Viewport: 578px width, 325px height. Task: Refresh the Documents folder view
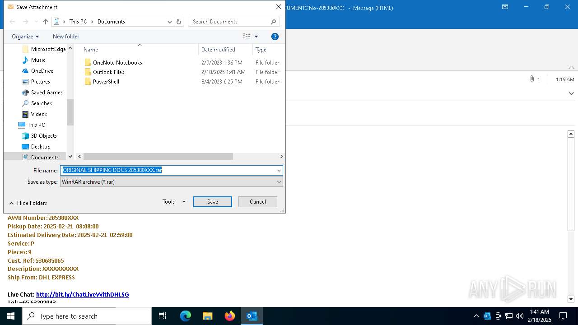tap(179, 22)
